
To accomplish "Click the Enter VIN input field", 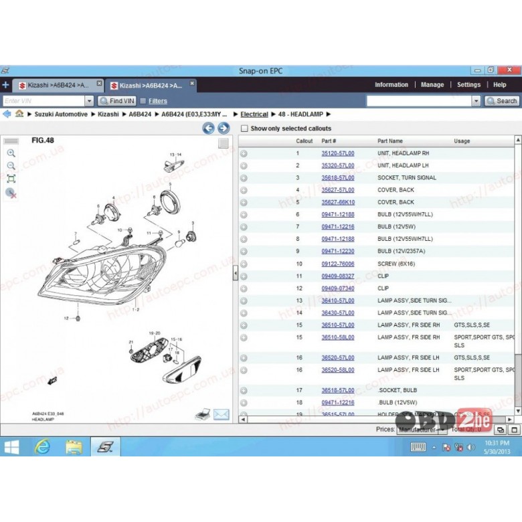I will click(43, 101).
